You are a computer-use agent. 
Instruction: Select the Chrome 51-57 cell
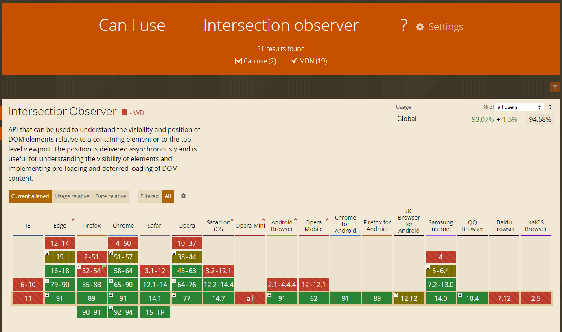pos(123,257)
